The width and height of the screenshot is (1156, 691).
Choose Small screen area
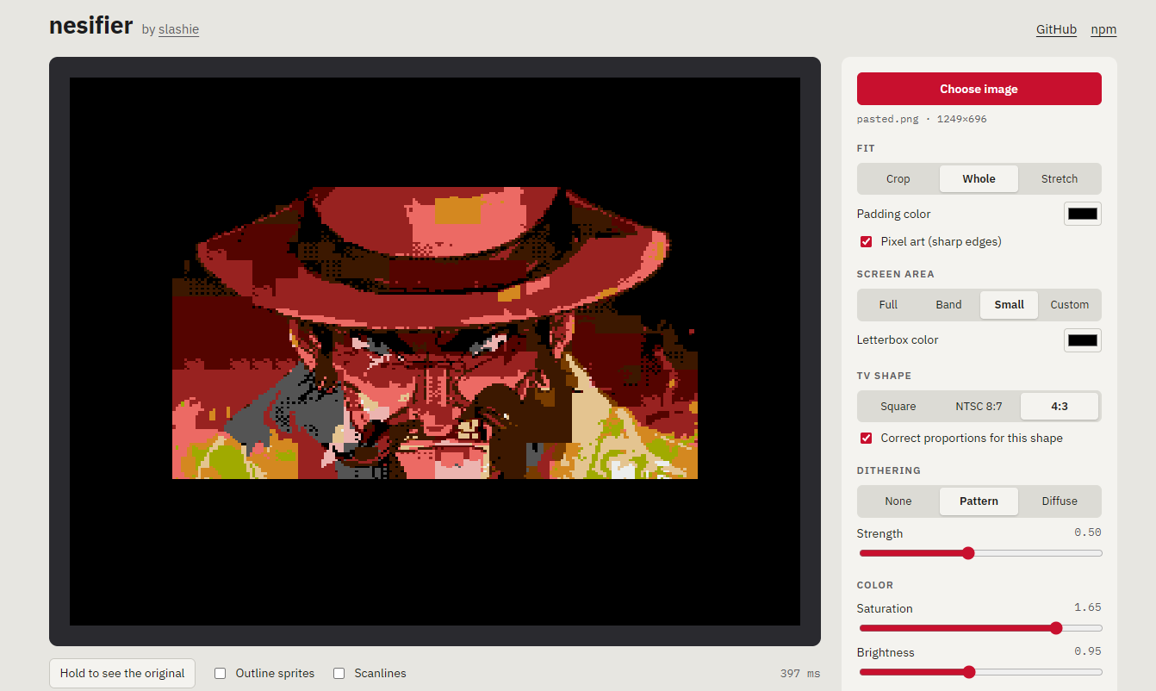coord(1009,305)
